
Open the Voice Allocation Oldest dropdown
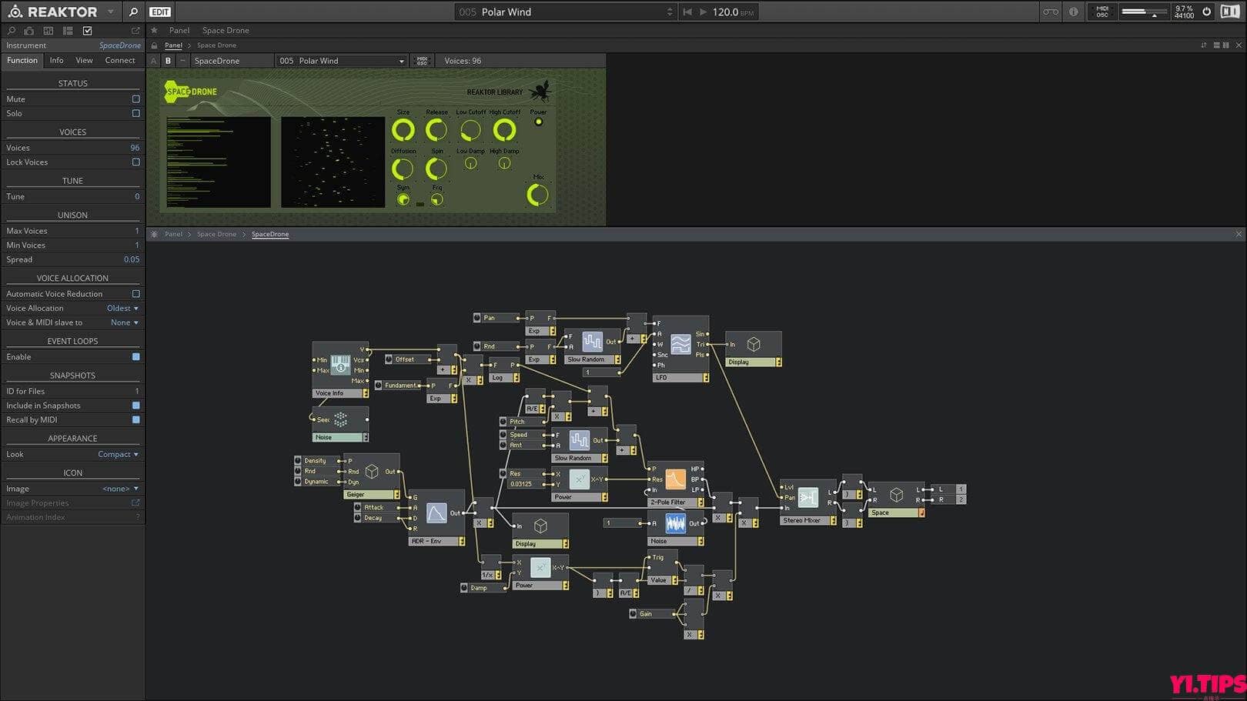point(122,308)
